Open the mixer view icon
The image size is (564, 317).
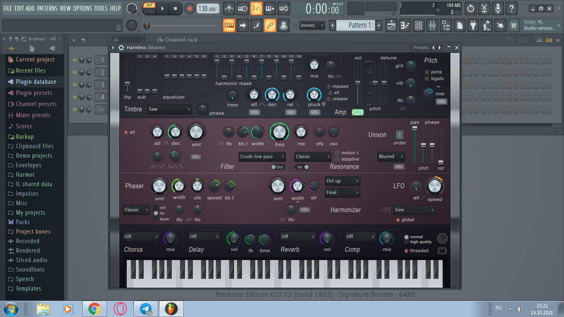click(432, 26)
